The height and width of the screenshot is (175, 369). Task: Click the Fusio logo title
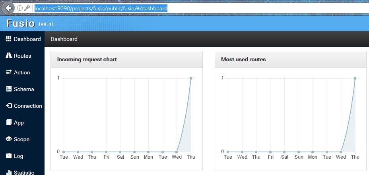pyautogui.click(x=20, y=23)
